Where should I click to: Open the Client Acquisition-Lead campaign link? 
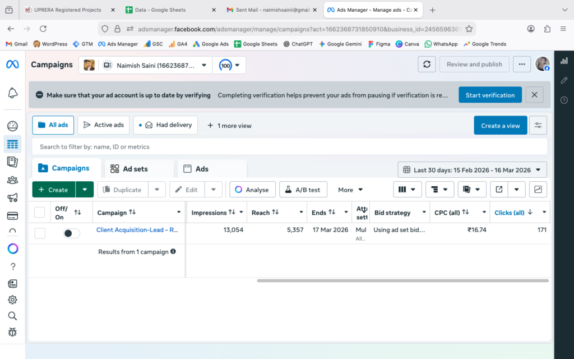point(137,229)
